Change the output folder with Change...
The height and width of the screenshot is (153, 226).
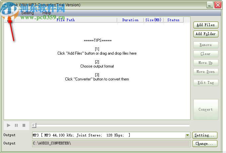205,143
